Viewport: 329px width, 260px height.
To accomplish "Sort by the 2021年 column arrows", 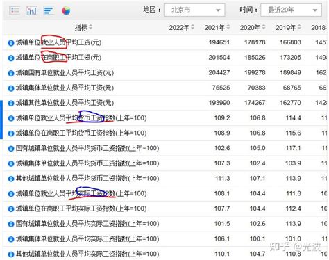I will 228,27.
